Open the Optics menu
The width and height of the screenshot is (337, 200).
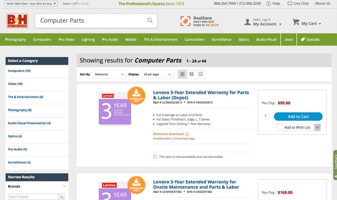click(x=244, y=40)
